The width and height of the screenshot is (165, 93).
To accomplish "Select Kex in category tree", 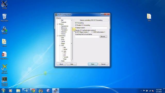I will pyautogui.click(x=64, y=47).
